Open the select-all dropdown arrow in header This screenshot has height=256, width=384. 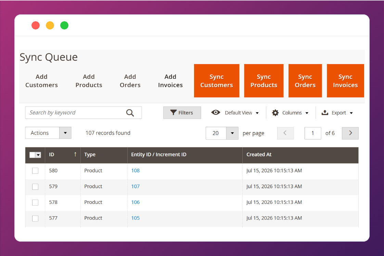pyautogui.click(x=38, y=155)
